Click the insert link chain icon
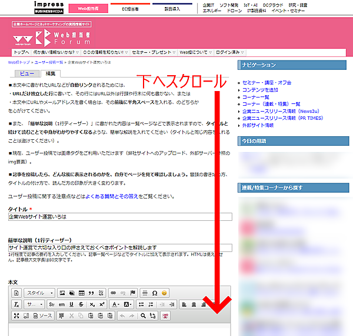The width and height of the screenshot is (353, 336). 114,293
